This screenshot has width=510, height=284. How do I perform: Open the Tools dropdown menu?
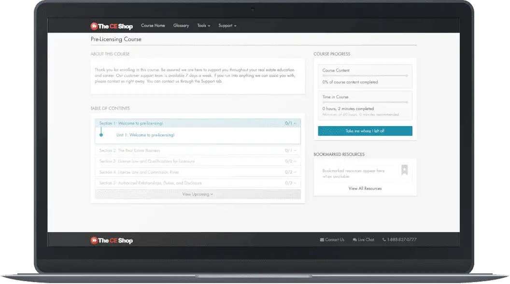point(203,26)
